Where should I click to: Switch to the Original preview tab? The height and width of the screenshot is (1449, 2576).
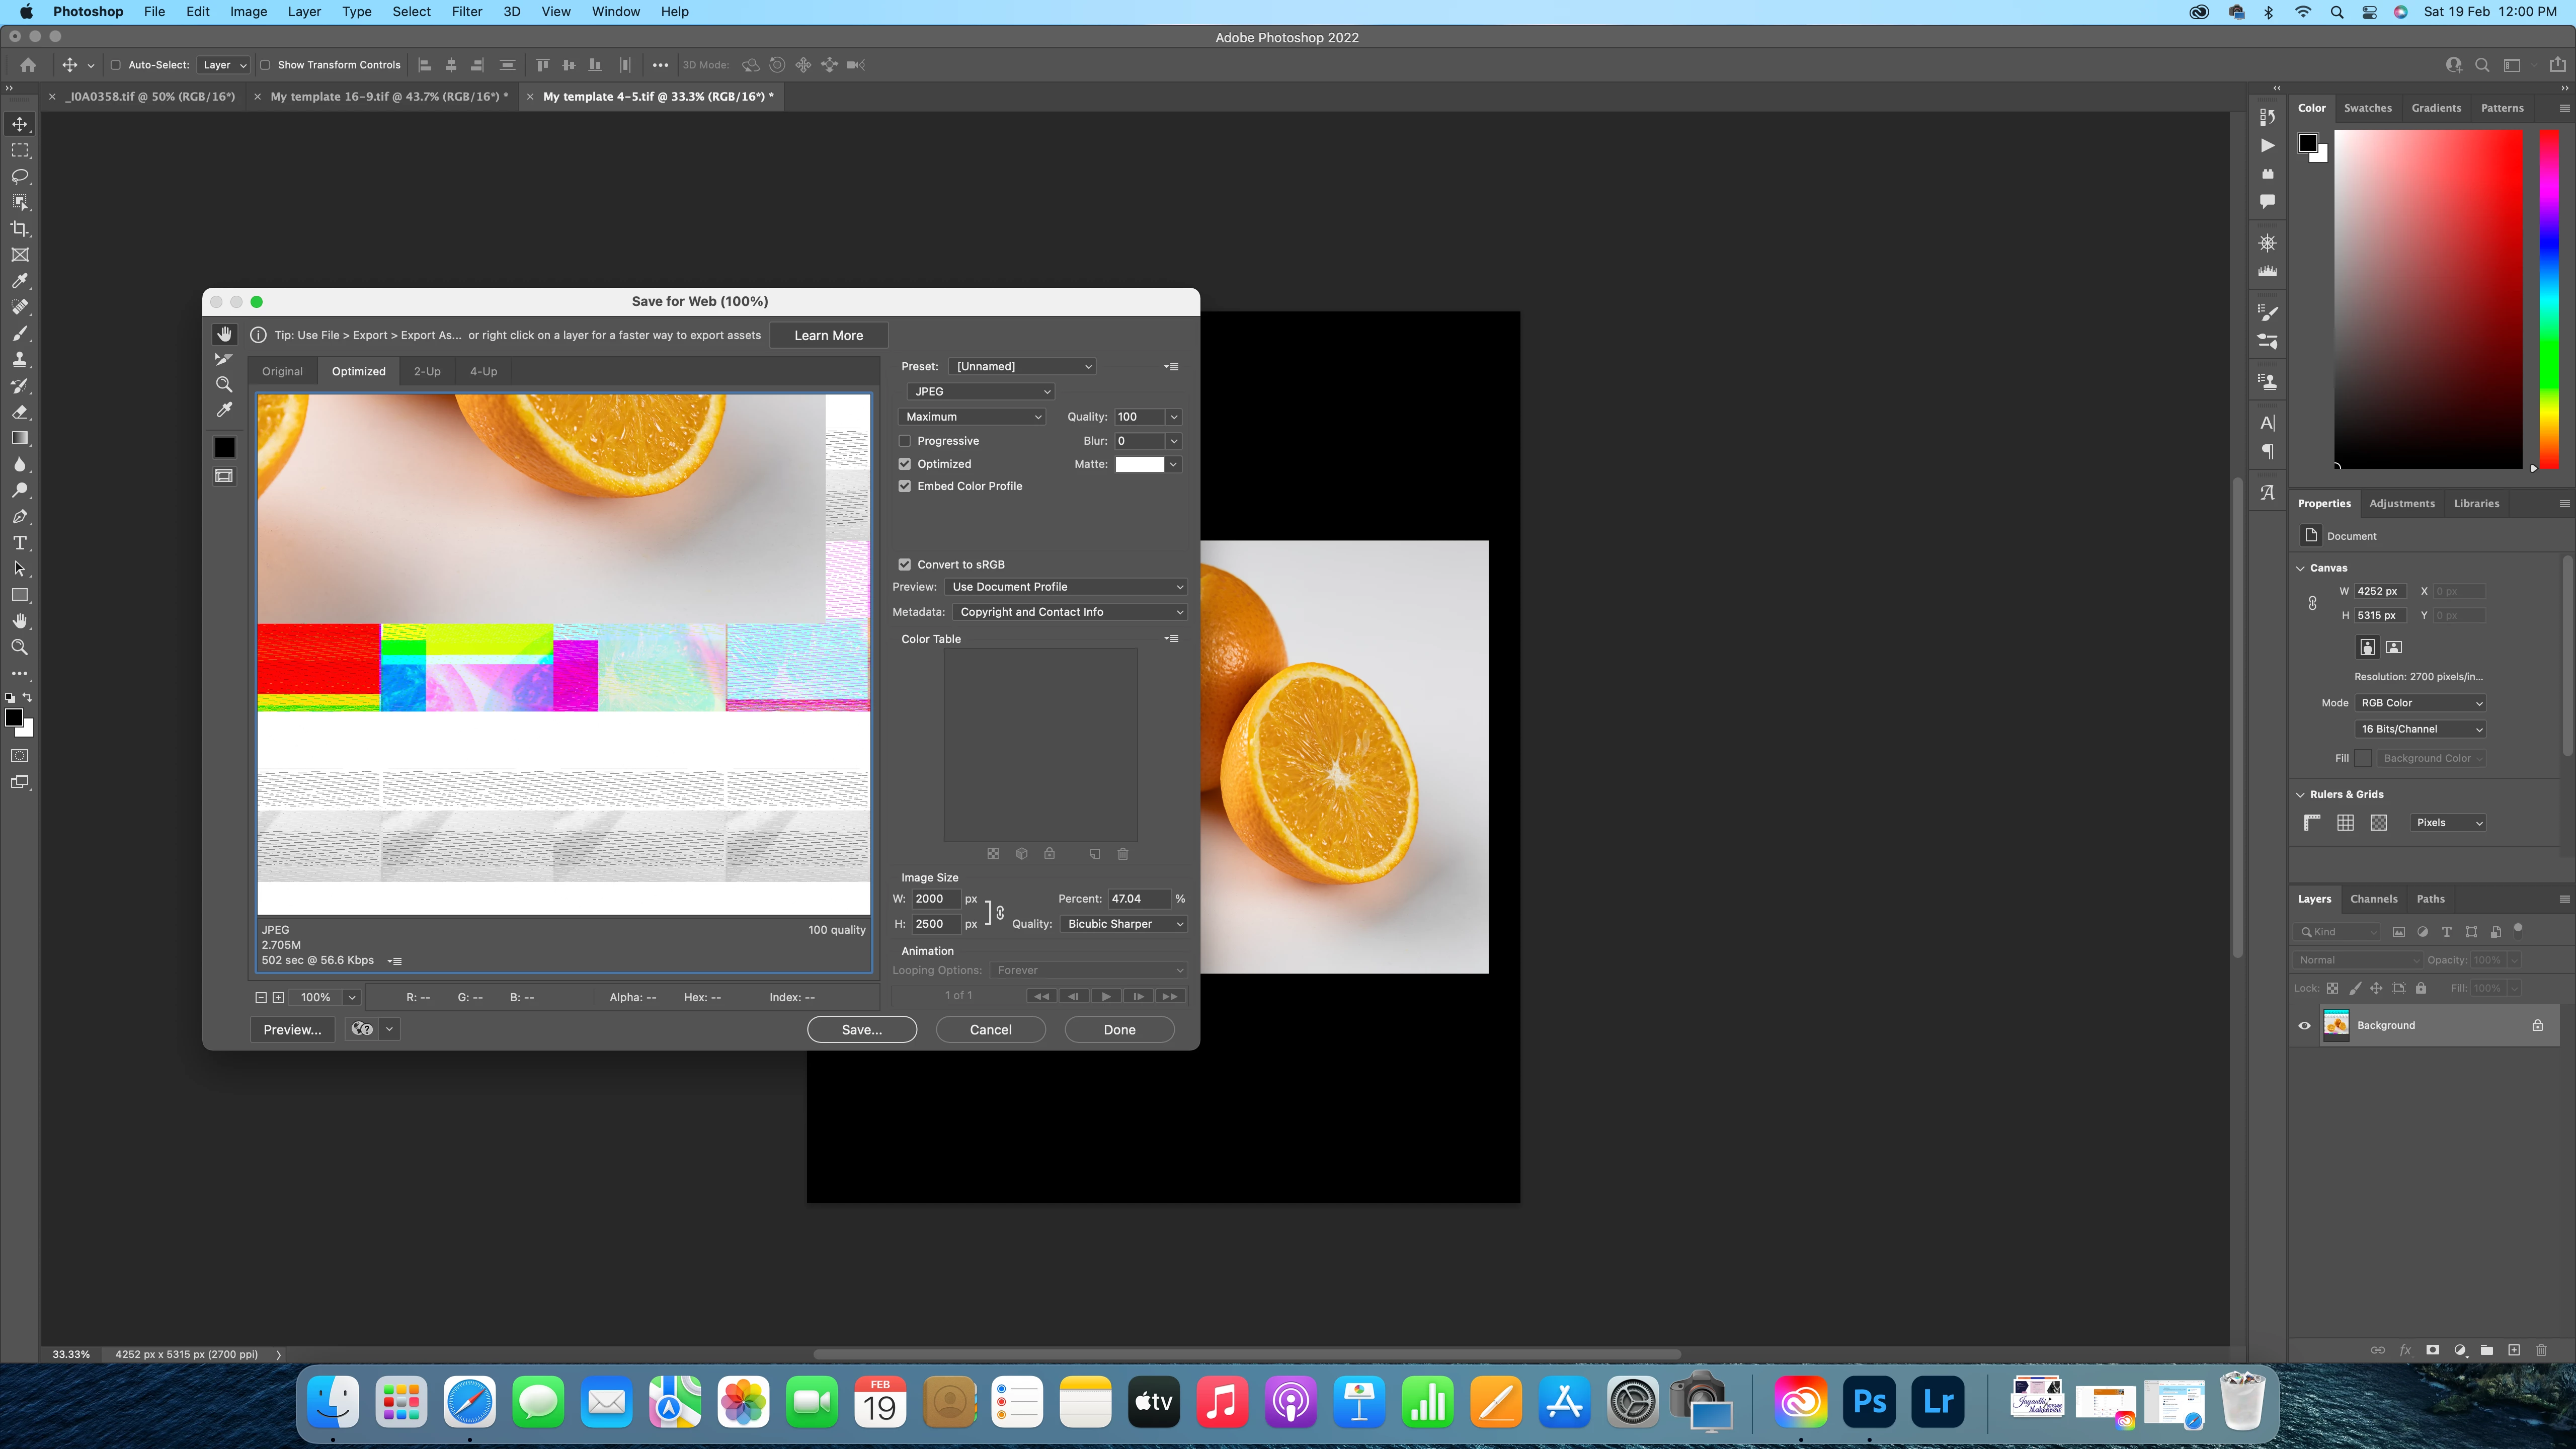(282, 371)
